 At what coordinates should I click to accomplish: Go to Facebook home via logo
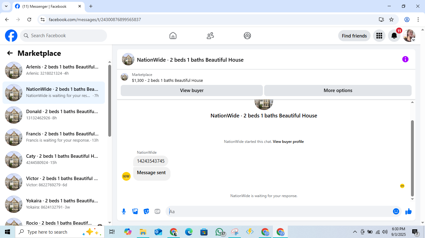click(x=11, y=36)
